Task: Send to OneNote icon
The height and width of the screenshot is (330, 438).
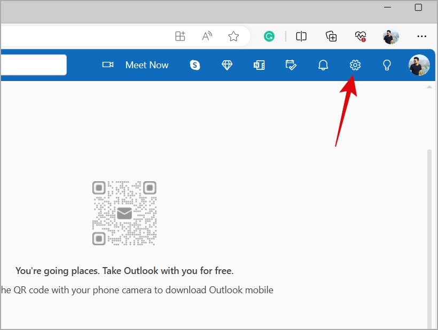Action: [259, 65]
